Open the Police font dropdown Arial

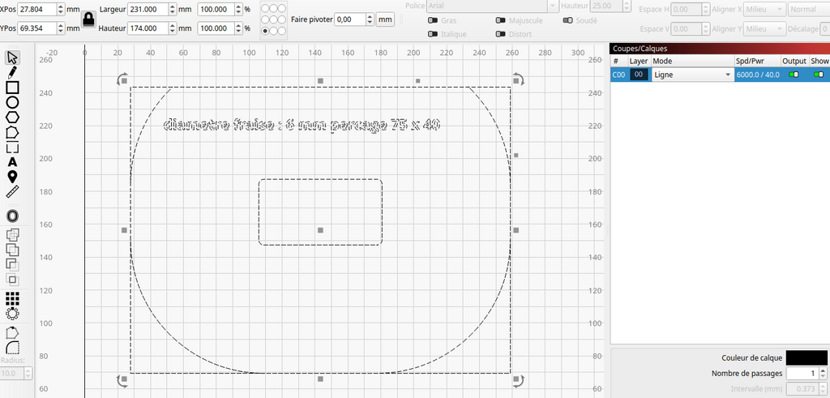coord(492,6)
